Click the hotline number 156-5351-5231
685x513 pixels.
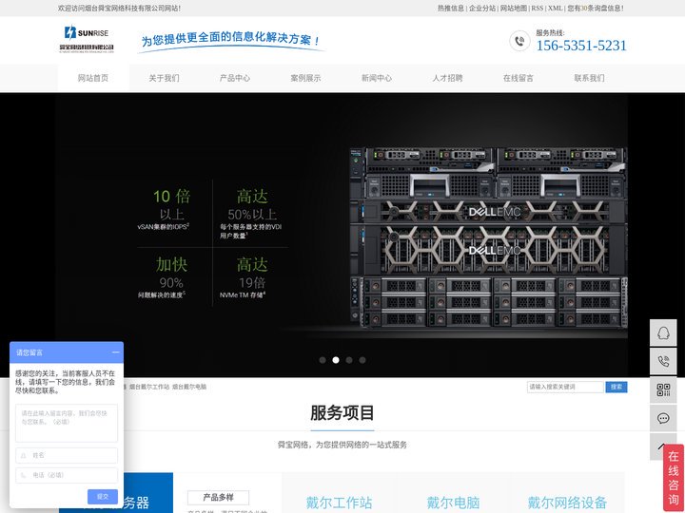pos(581,46)
